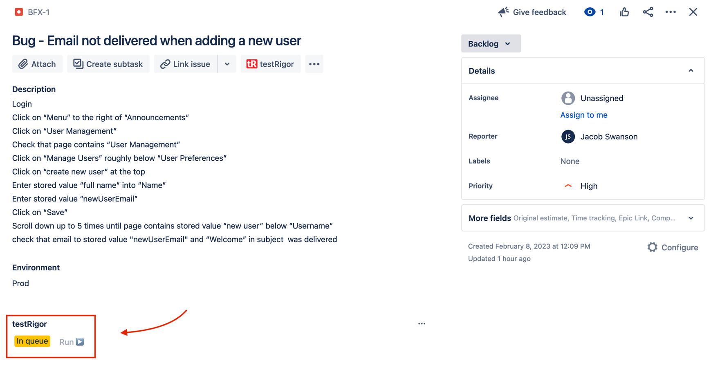This screenshot has width=711, height=368.
Task: Vote with the thumbs up icon
Action: [x=624, y=12]
